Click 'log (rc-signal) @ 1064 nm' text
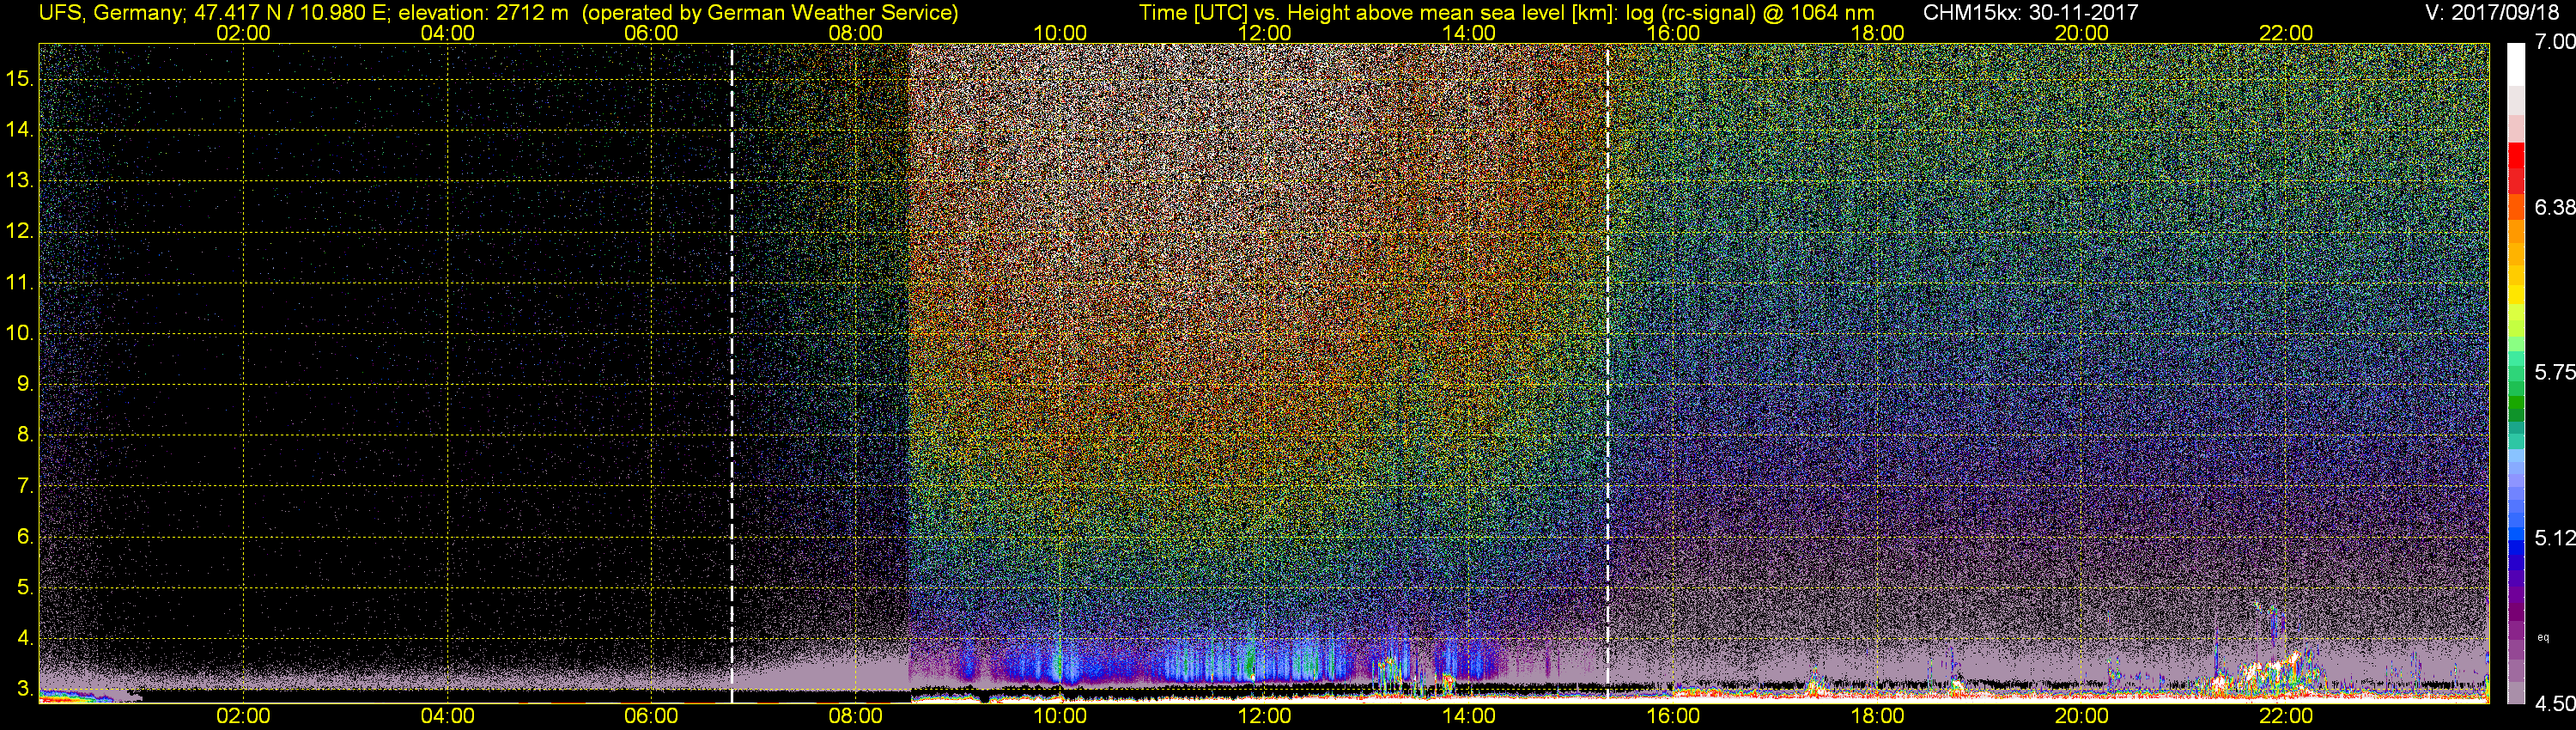The width and height of the screenshot is (2576, 730). pyautogui.click(x=1750, y=13)
